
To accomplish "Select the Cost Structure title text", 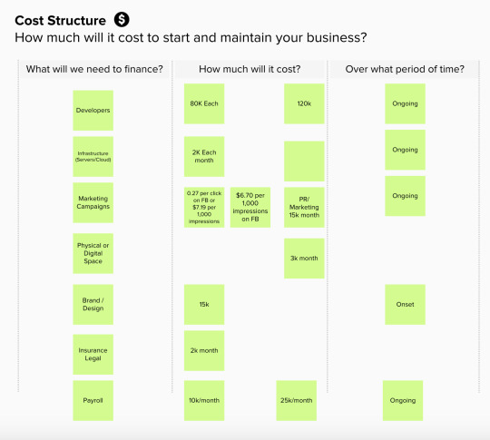I will (x=60, y=21).
